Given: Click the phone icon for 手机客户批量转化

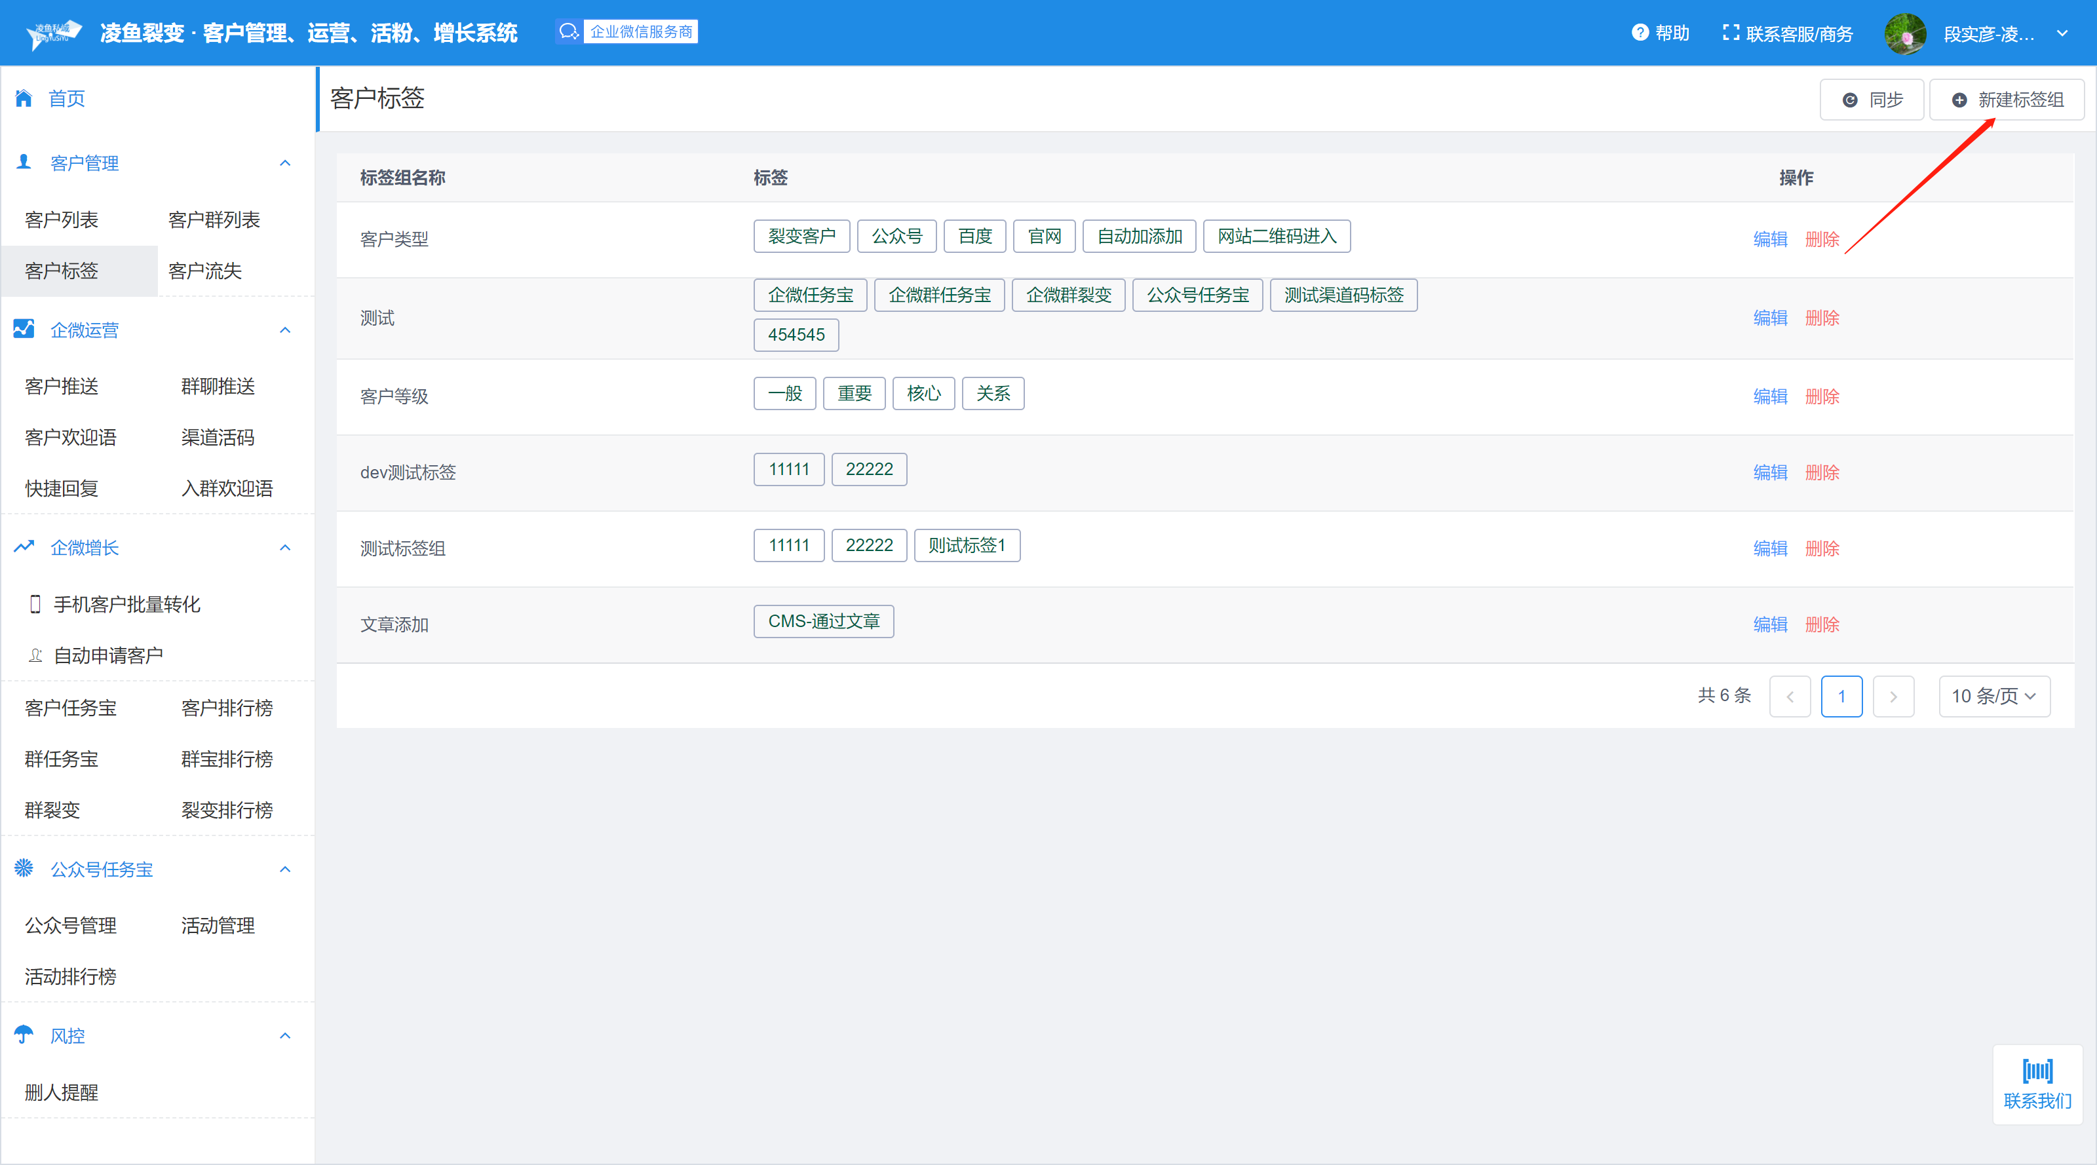Looking at the screenshot, I should pyautogui.click(x=35, y=604).
